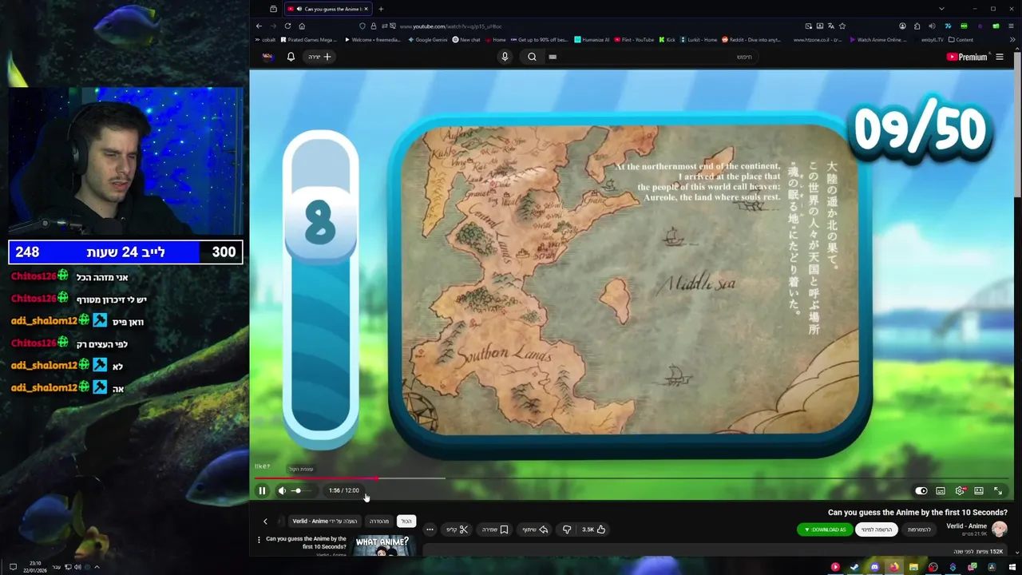Open Steam from the taskbar

[854, 567]
